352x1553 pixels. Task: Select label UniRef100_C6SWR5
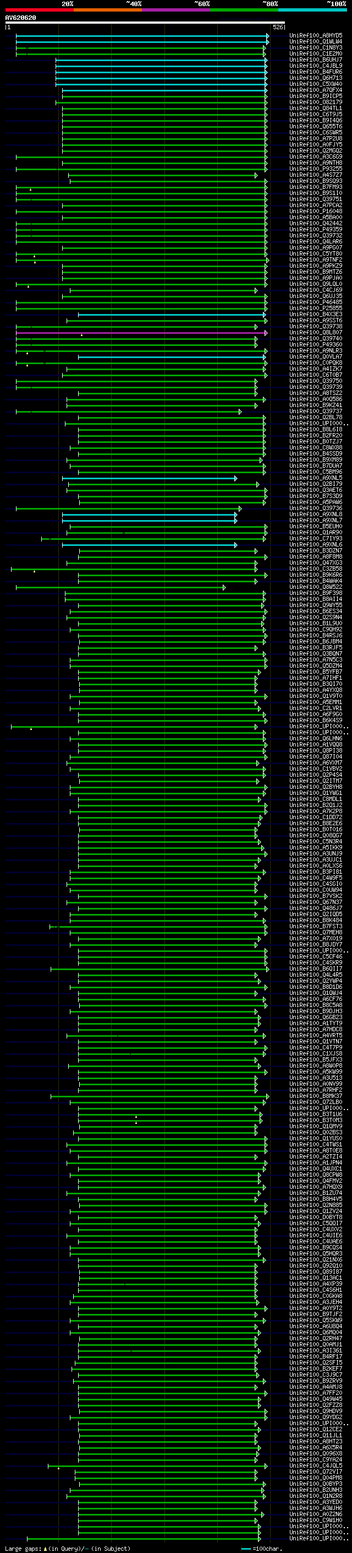click(x=316, y=133)
